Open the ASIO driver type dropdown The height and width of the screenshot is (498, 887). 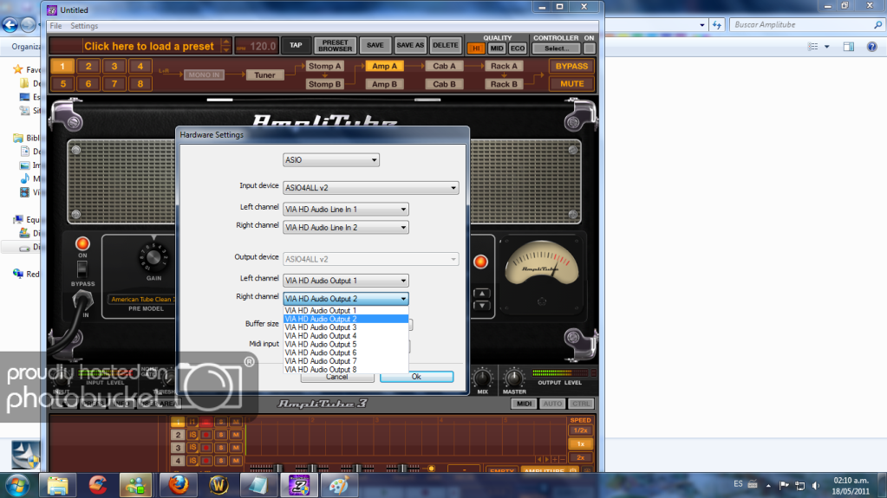pyautogui.click(x=331, y=160)
